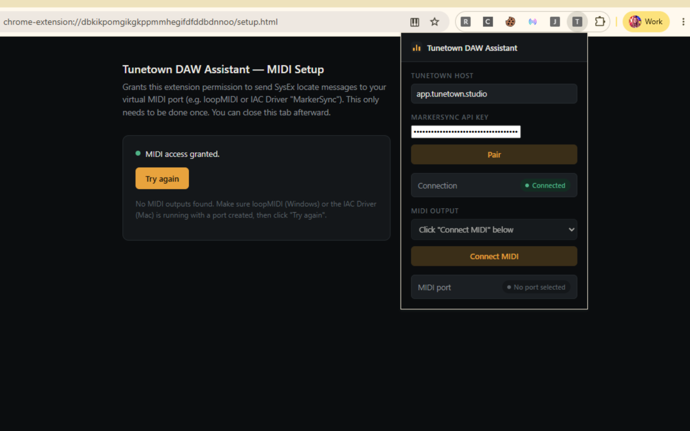Screen dimensions: 690x431
Task: Bookmark this page with the star icon
Action: point(434,22)
